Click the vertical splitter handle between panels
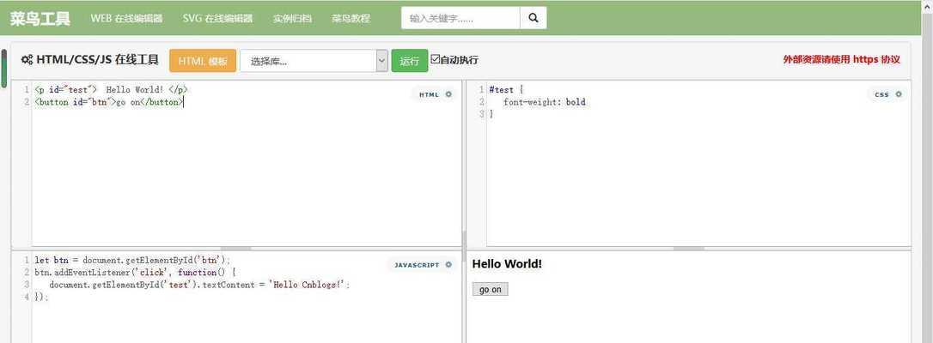The width and height of the screenshot is (933, 343). (464, 246)
